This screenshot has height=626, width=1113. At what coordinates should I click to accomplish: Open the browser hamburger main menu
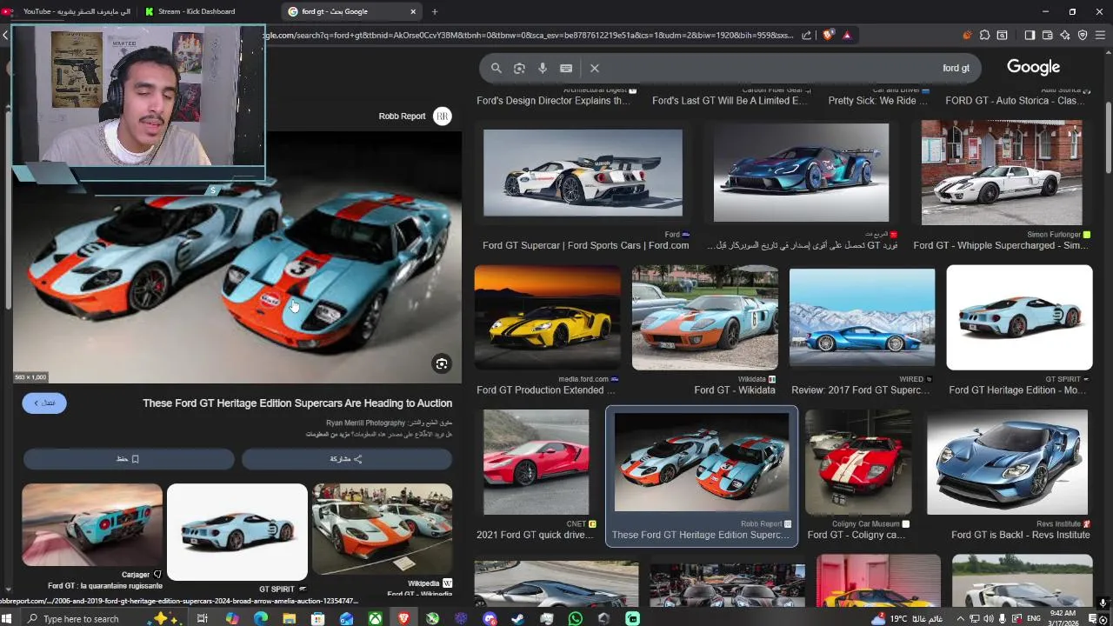click(1101, 35)
